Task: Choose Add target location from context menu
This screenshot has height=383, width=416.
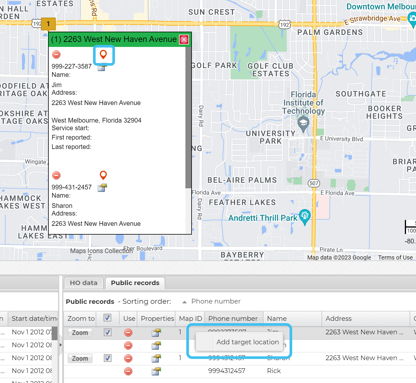Action: tap(247, 342)
